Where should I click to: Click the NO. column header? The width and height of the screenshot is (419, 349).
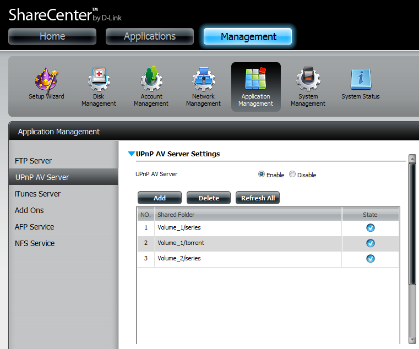click(x=146, y=215)
